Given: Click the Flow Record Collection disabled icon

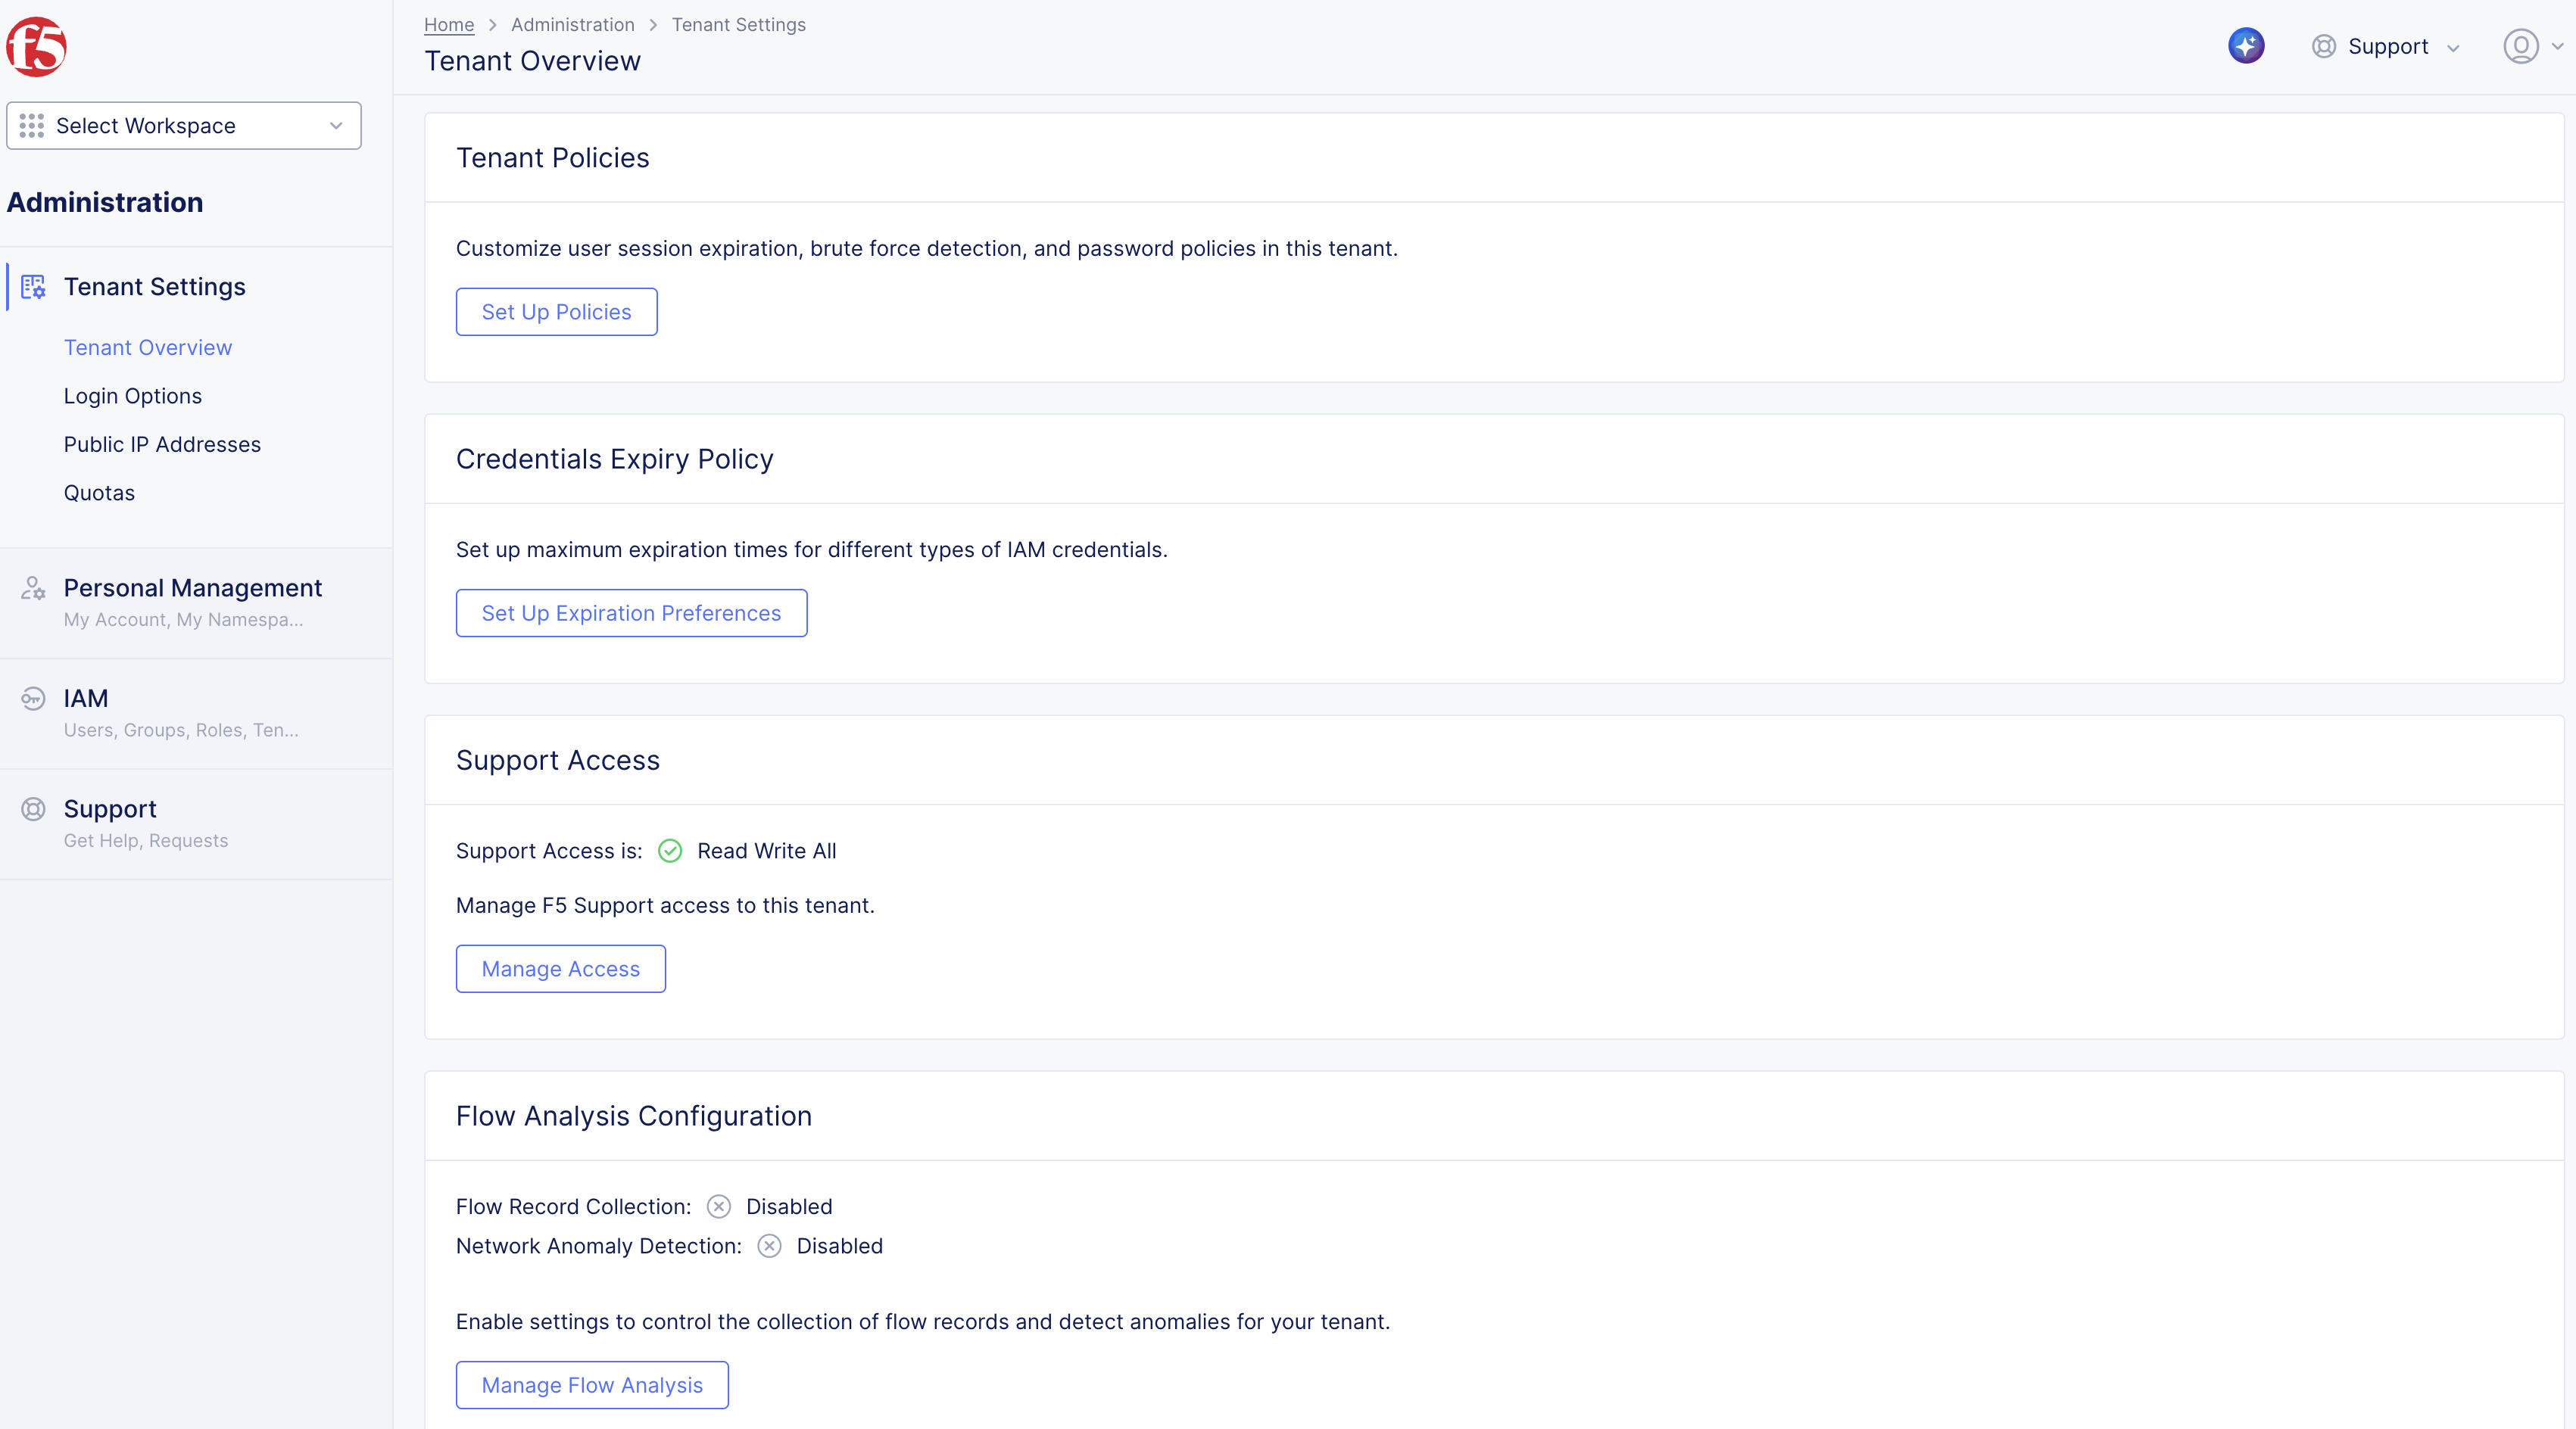Looking at the screenshot, I should (718, 1206).
